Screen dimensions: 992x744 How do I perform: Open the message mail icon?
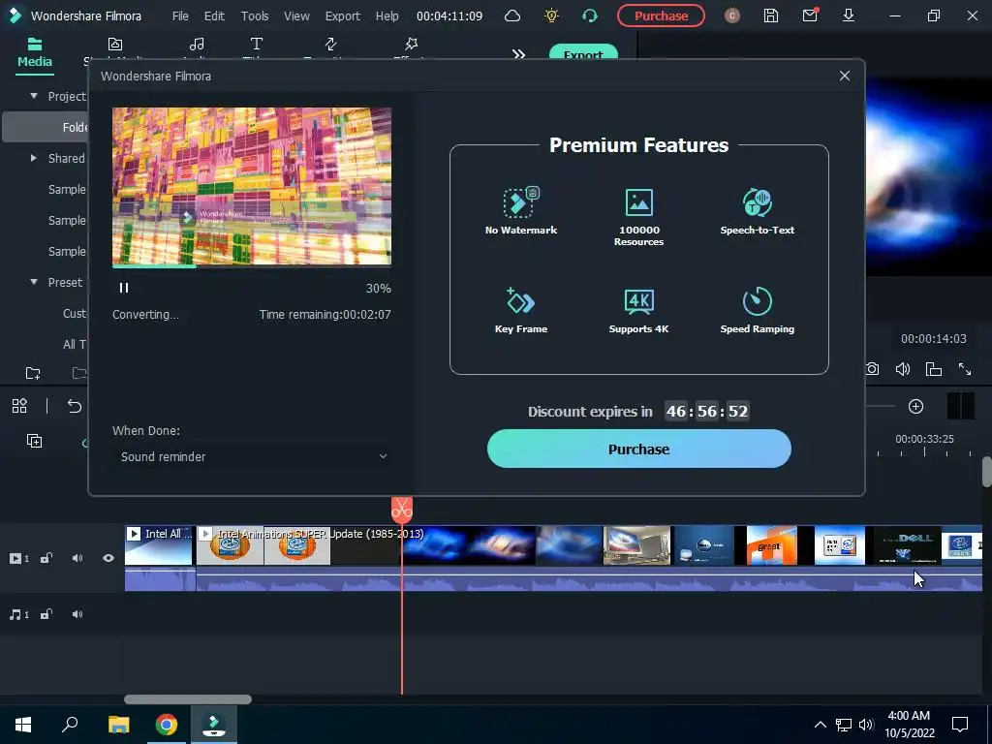point(810,15)
